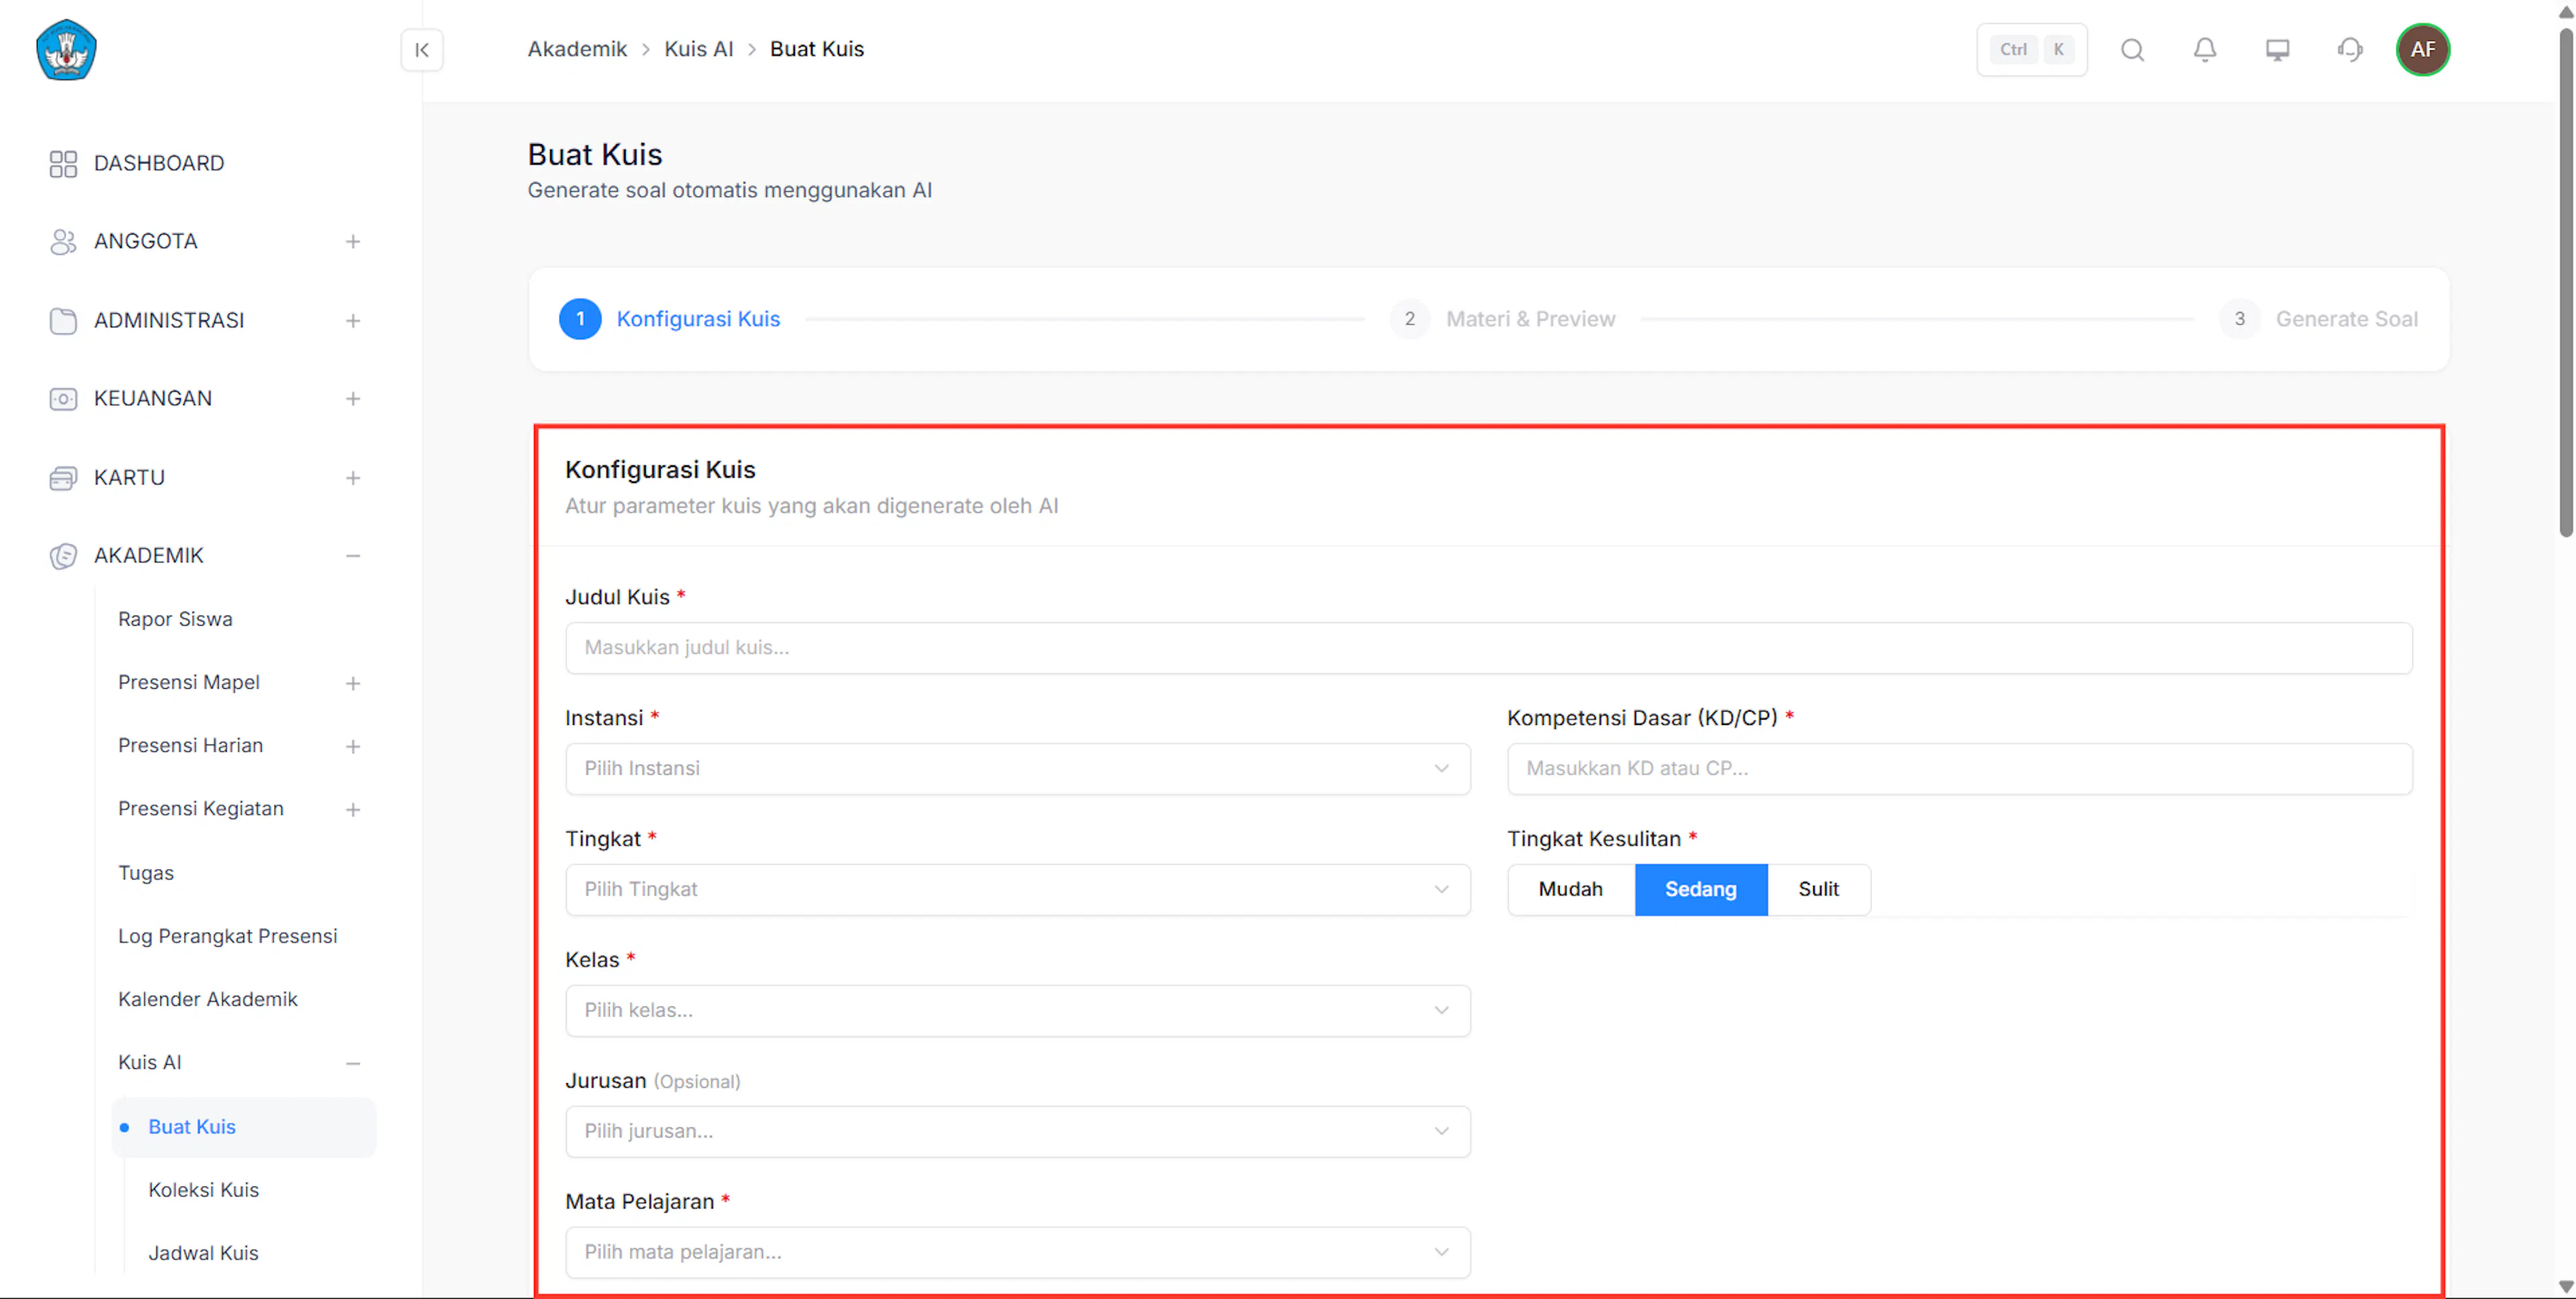The width and height of the screenshot is (2576, 1299).
Task: Collapse the sidebar panel
Action: [422, 50]
